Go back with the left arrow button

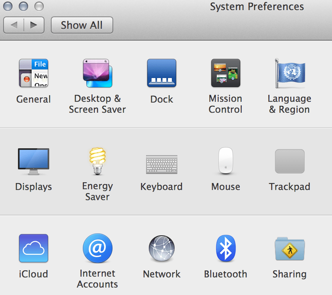tap(14, 25)
